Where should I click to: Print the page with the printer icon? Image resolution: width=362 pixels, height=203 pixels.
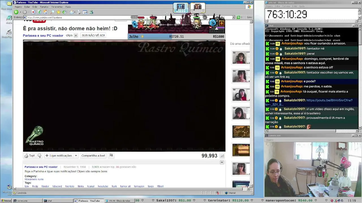[x=79, y=12]
